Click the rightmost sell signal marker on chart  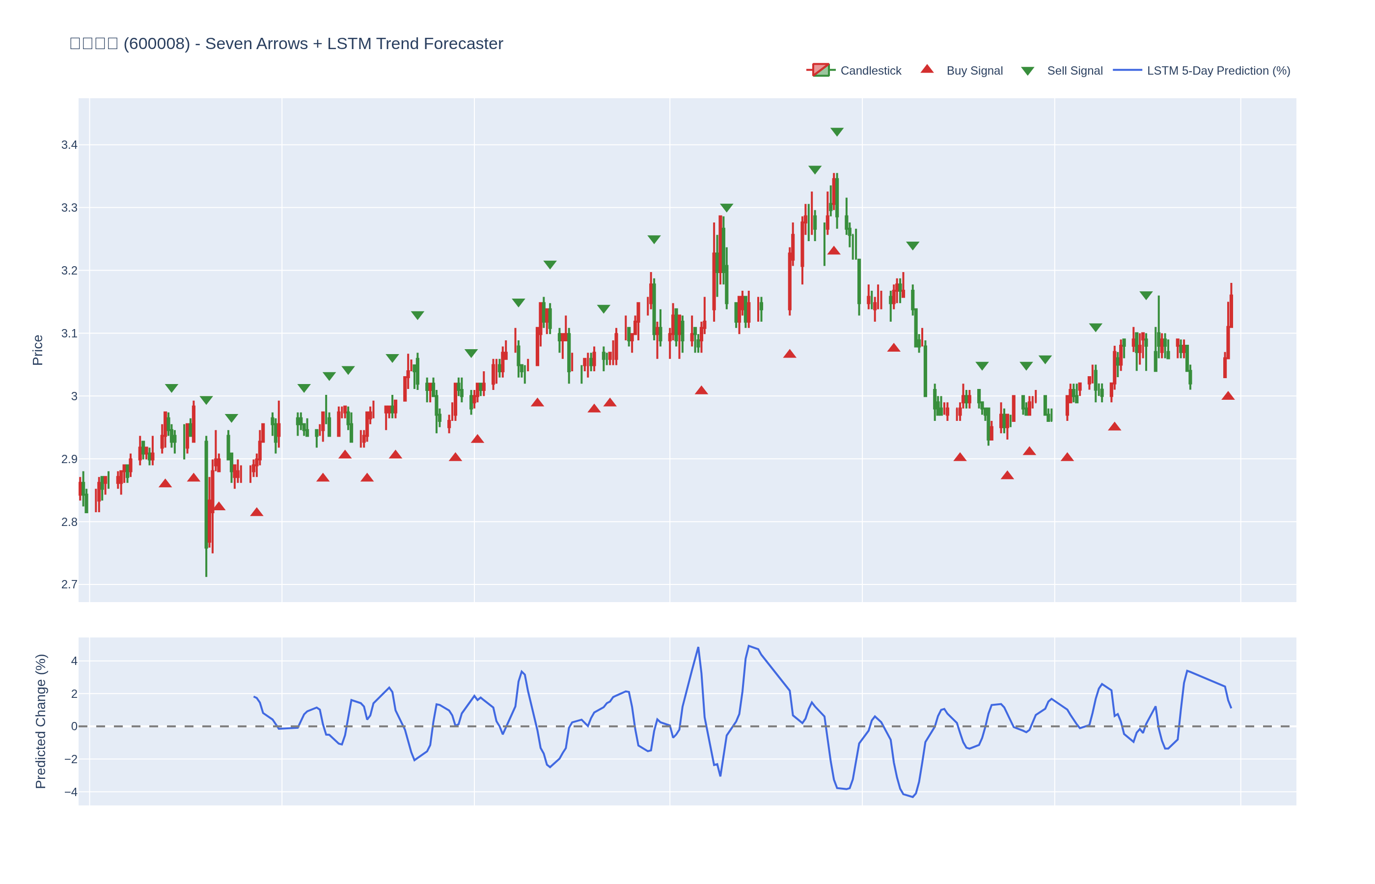coord(1146,296)
